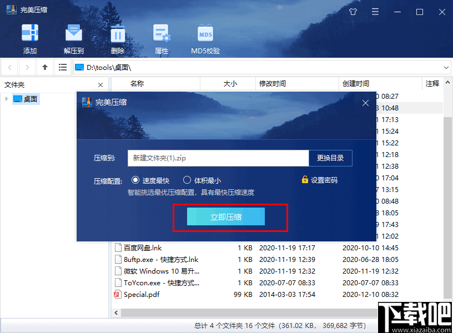Select 微软 Windows 10 易升 row name

coord(162,271)
